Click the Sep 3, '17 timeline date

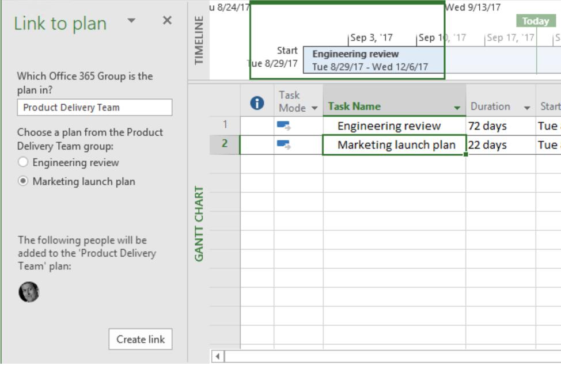coord(372,37)
